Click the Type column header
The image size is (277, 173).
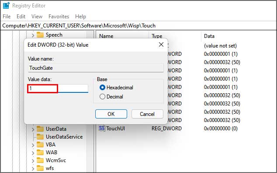(x=157, y=36)
